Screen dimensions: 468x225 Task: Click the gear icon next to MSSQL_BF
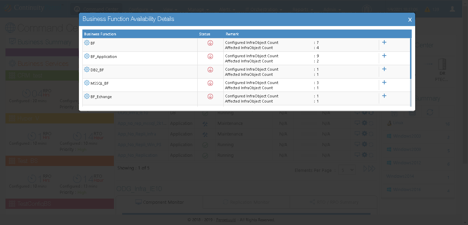point(87,83)
